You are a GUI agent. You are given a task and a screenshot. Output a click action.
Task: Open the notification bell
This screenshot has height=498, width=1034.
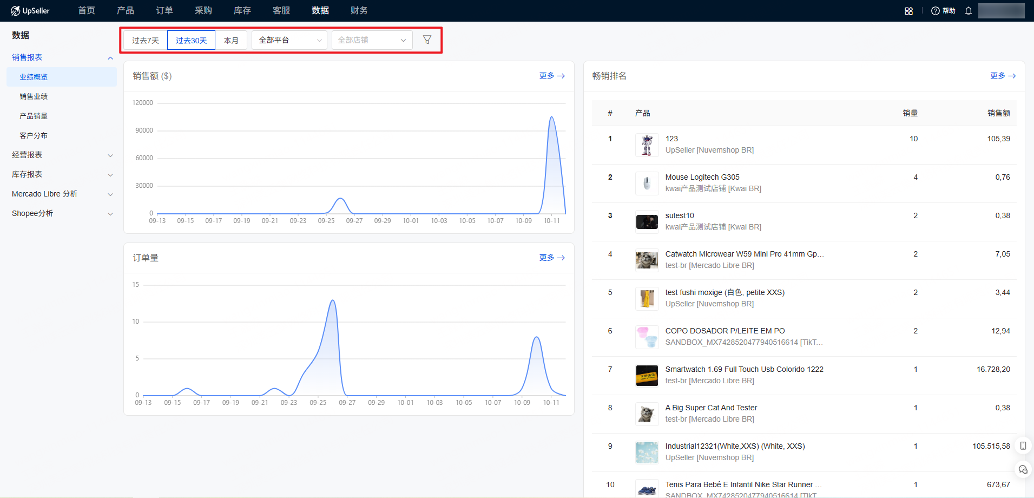click(x=969, y=11)
